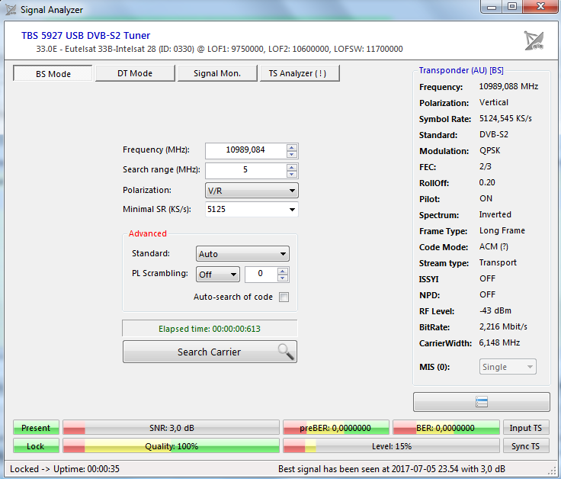The image size is (561, 479).
Task: Toggle the Sync TS button
Action: tap(526, 446)
